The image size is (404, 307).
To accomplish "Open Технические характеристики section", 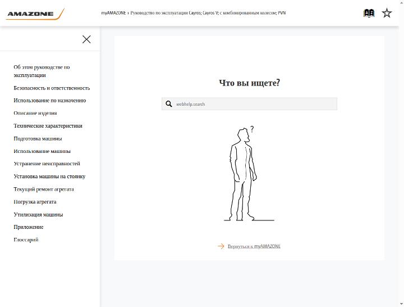I will point(48,126).
